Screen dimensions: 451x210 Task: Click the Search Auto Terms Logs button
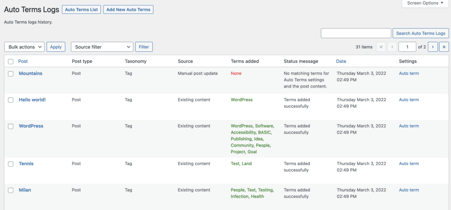click(x=421, y=33)
